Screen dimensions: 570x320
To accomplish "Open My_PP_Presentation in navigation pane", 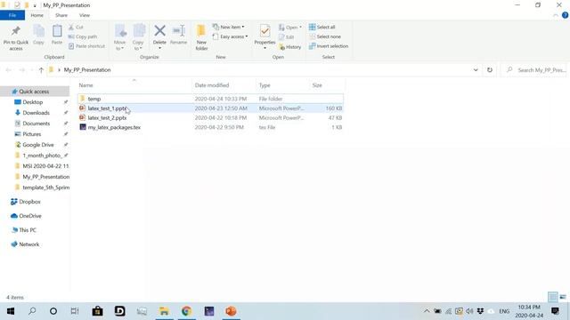I will [45, 177].
